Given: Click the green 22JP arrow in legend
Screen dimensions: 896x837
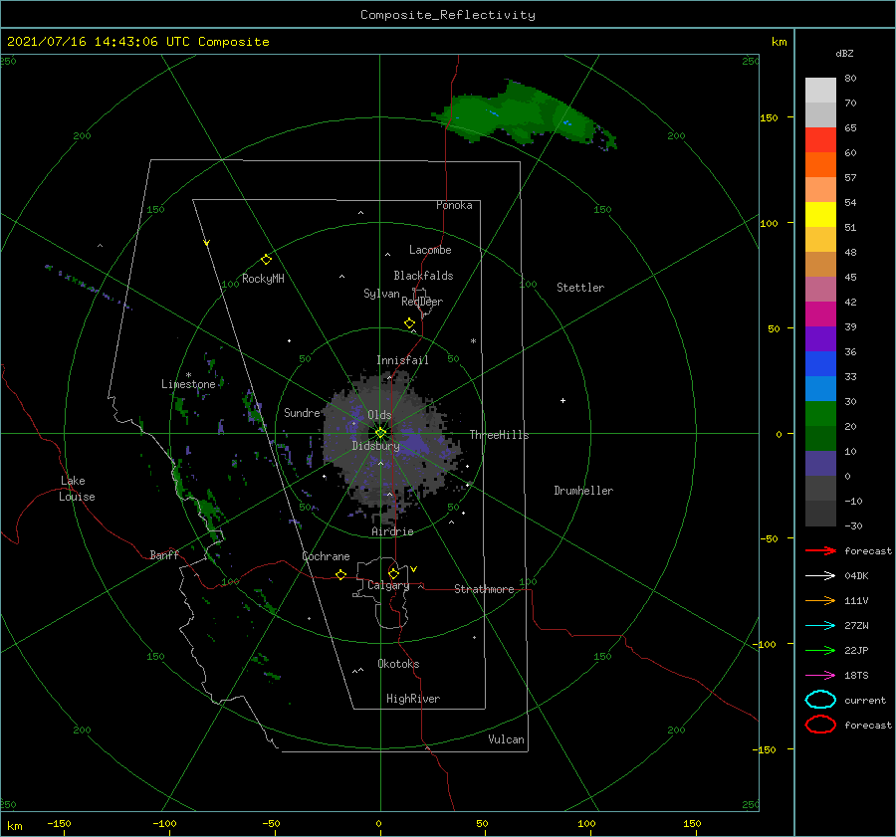Looking at the screenshot, I should tap(820, 650).
